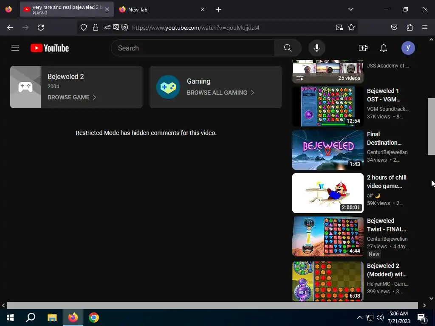Open the 25 videos playlist thumbnail
435x326 pixels.
328,71
